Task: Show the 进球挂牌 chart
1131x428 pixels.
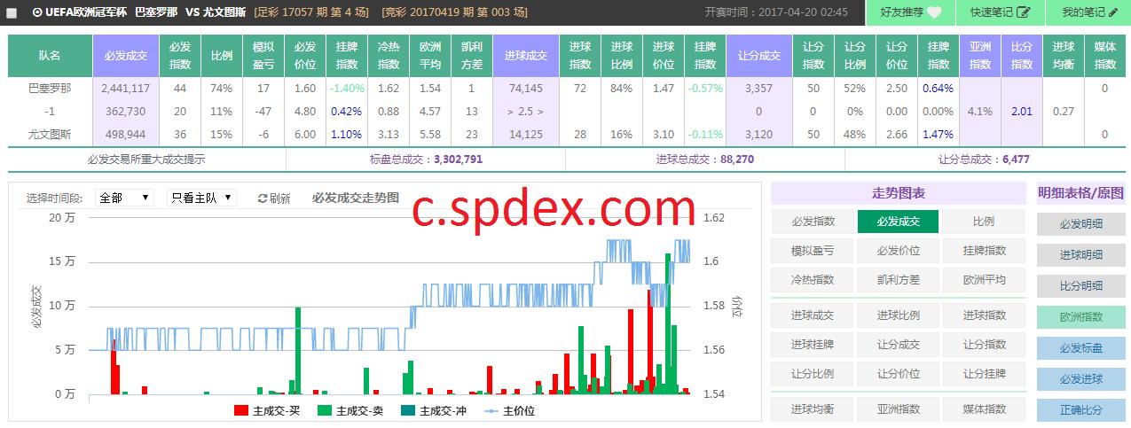Action: 813,345
